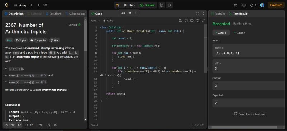This screenshot has width=287, height=131.
Task: Switch to Editorial tab
Action: [34, 14]
